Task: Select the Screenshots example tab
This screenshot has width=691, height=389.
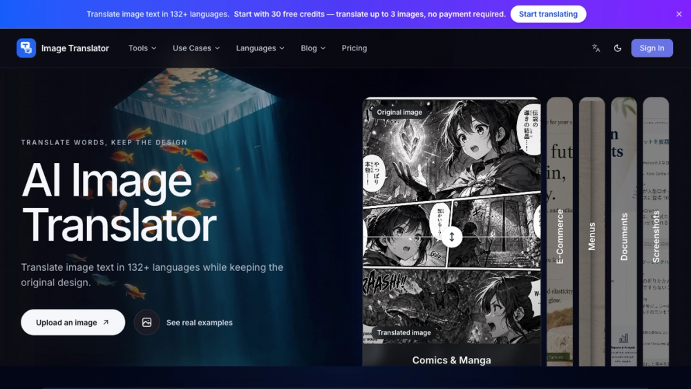Action: point(656,231)
